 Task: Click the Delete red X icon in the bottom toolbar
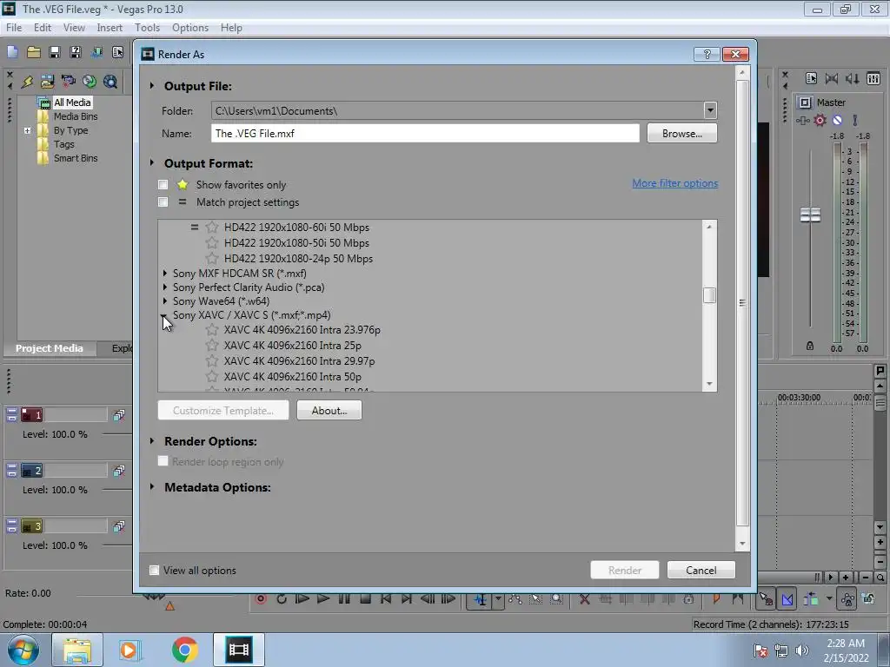tap(584, 599)
